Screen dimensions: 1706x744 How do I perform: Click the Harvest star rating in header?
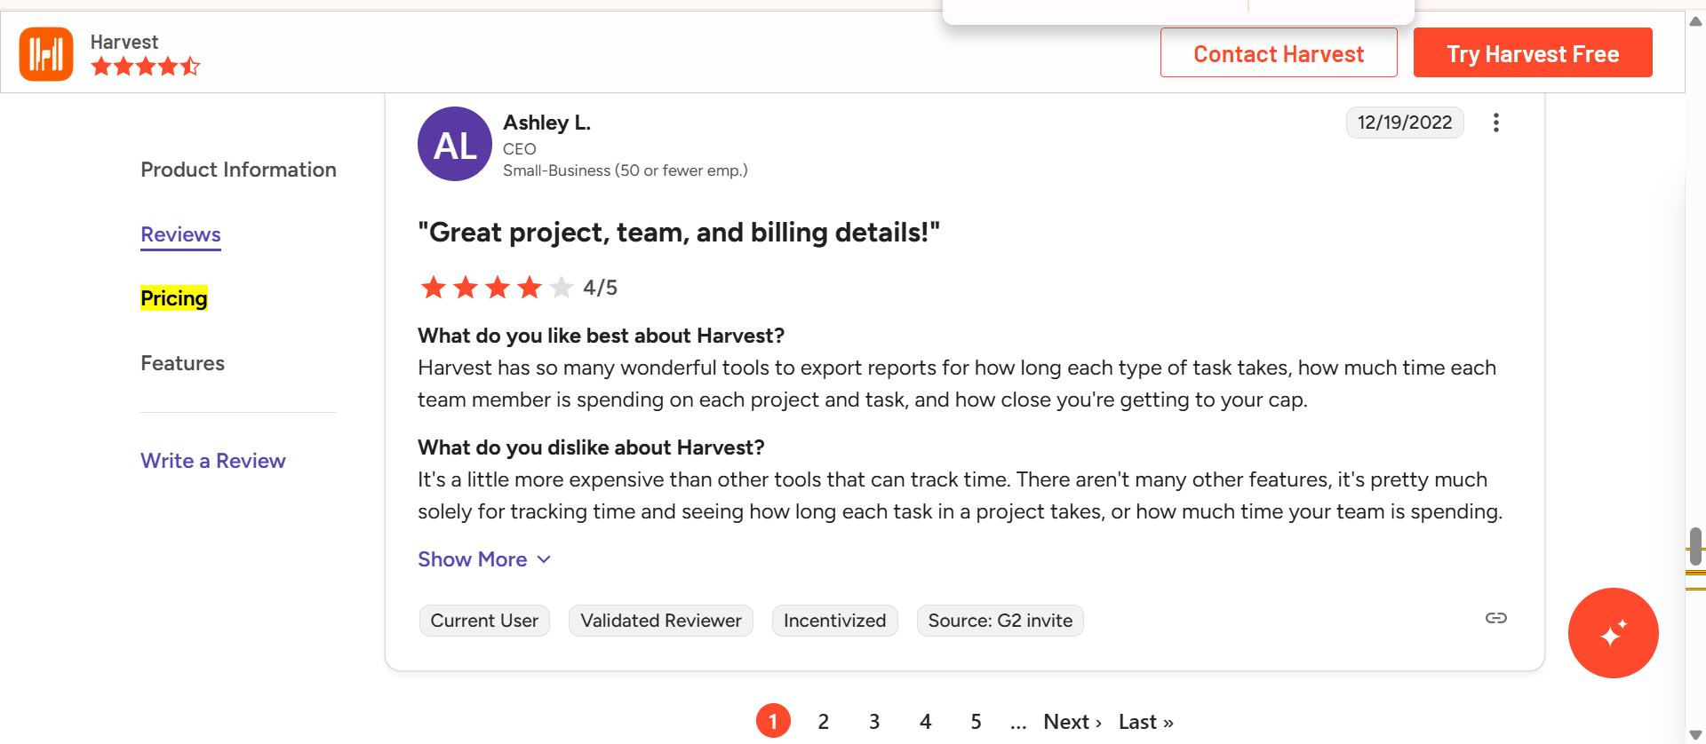(x=146, y=67)
